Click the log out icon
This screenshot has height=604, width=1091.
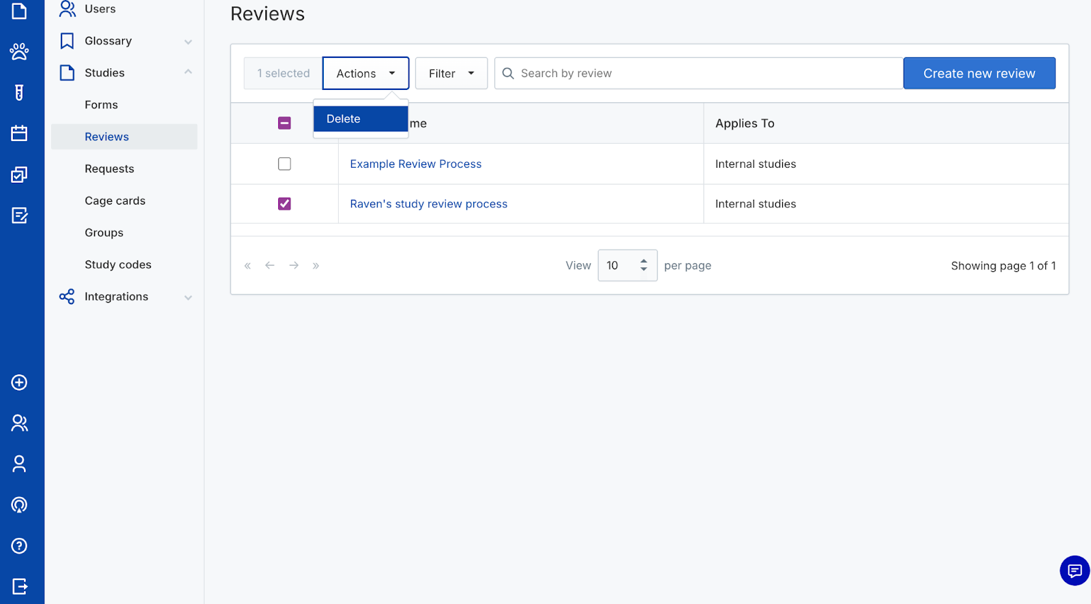tap(19, 586)
